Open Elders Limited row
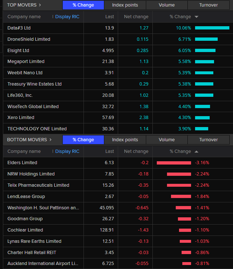233x269 pixels. tap(118, 163)
